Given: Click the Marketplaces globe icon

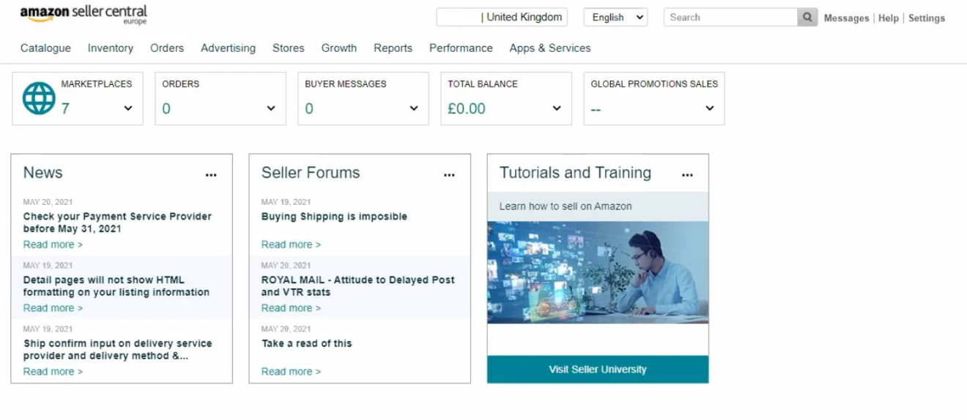Looking at the screenshot, I should (39, 98).
